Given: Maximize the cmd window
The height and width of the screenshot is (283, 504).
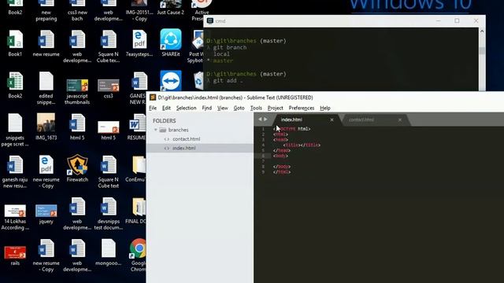Looking at the screenshot, I should [457, 21].
